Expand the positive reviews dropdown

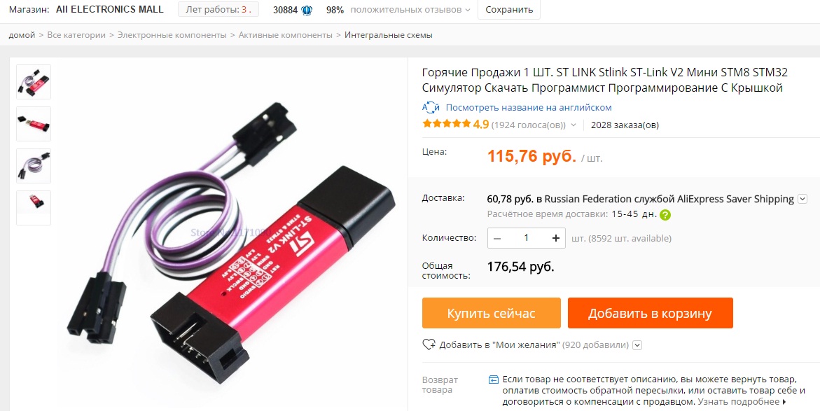pyautogui.click(x=468, y=10)
